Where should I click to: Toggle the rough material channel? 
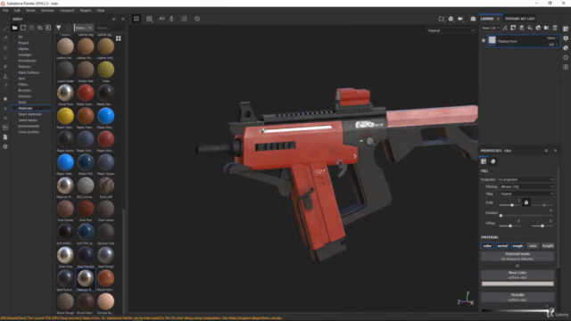click(517, 246)
